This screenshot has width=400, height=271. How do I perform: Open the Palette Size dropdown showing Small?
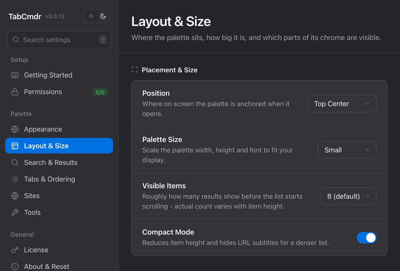(x=347, y=150)
